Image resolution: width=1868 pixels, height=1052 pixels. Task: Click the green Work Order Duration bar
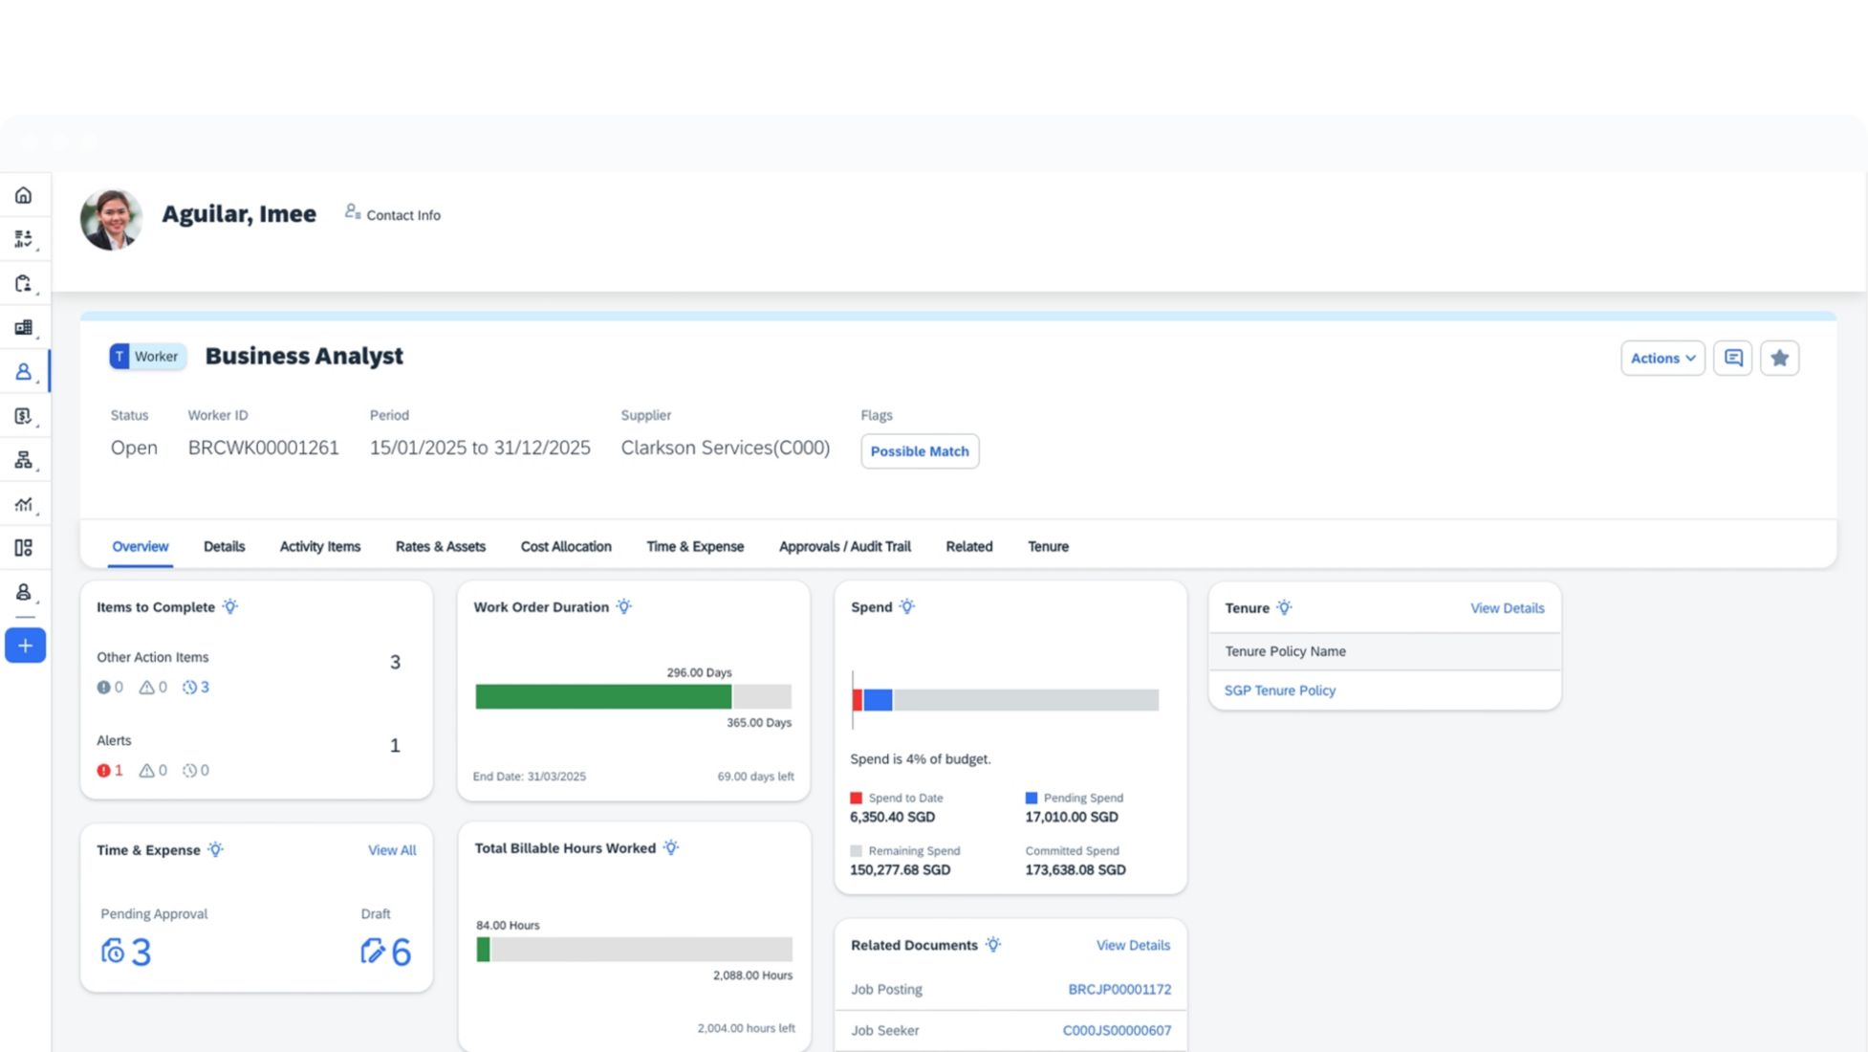603,696
